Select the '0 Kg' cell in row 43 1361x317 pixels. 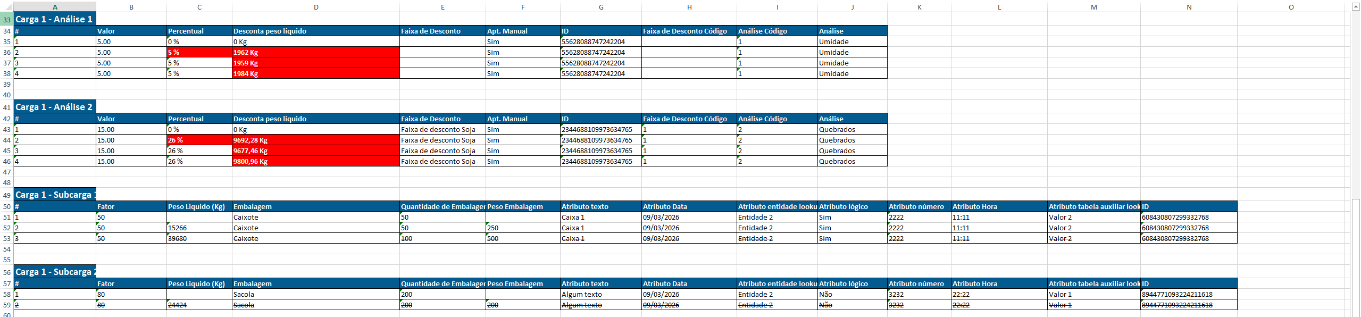(316, 129)
